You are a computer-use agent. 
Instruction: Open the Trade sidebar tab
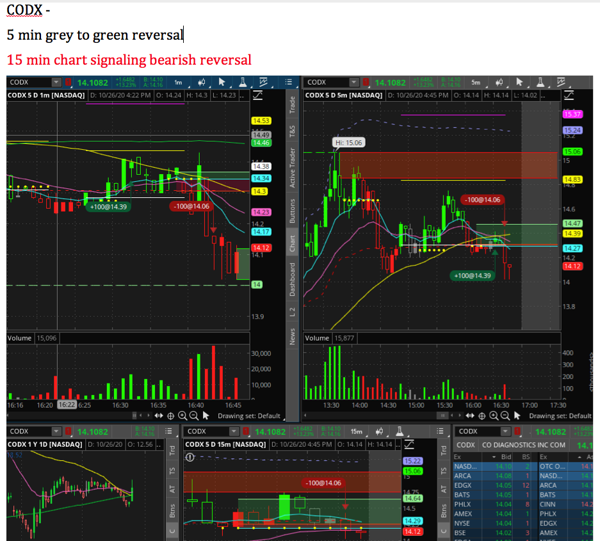293,104
